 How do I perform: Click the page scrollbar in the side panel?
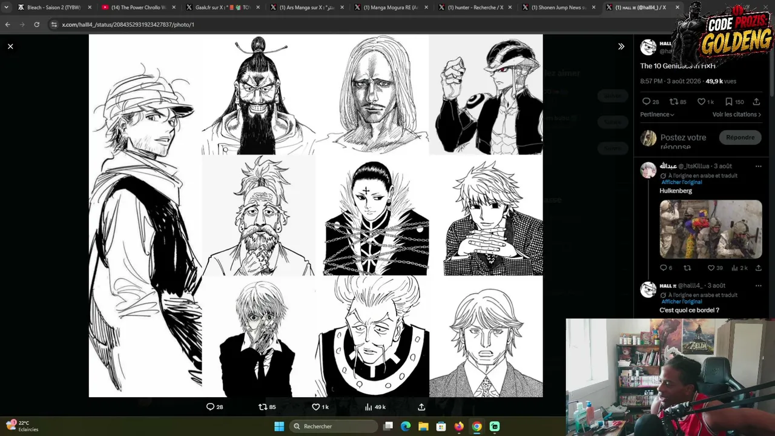click(x=772, y=67)
